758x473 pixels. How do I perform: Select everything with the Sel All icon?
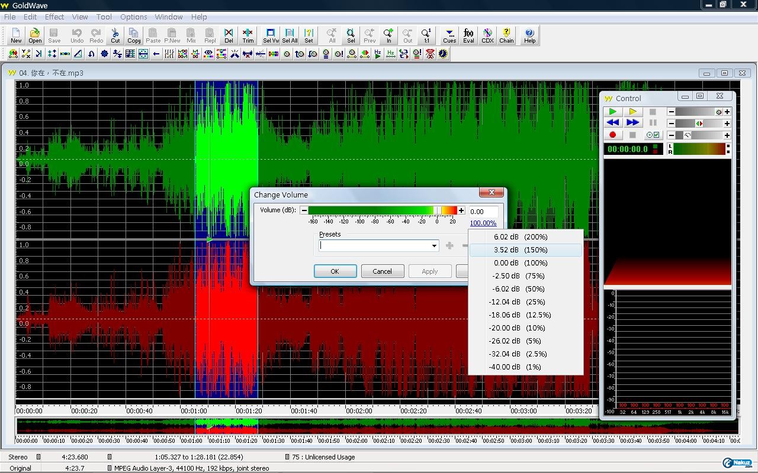(290, 35)
